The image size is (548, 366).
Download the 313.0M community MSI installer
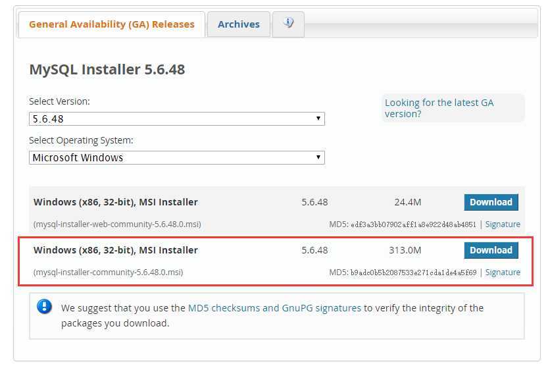[491, 250]
